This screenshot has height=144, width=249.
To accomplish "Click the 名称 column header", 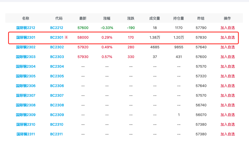I will pos(25,18).
